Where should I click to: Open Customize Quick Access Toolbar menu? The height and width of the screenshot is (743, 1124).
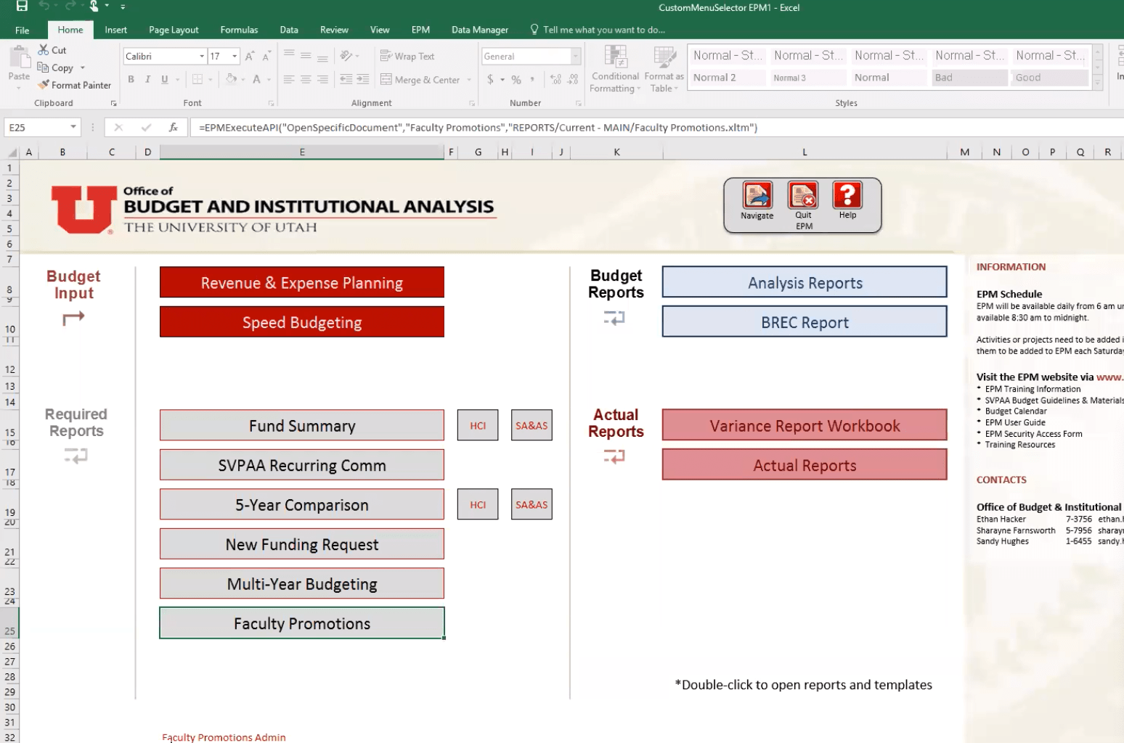[123, 7]
